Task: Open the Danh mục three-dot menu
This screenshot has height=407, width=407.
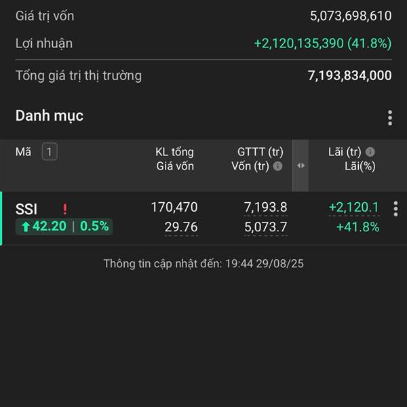Action: click(x=390, y=117)
